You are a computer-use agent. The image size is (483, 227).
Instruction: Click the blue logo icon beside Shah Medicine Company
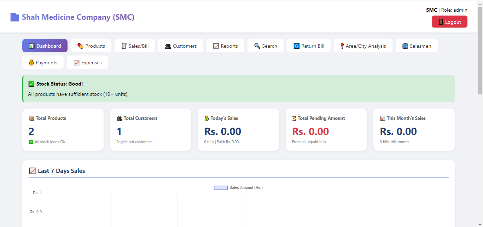(x=14, y=17)
